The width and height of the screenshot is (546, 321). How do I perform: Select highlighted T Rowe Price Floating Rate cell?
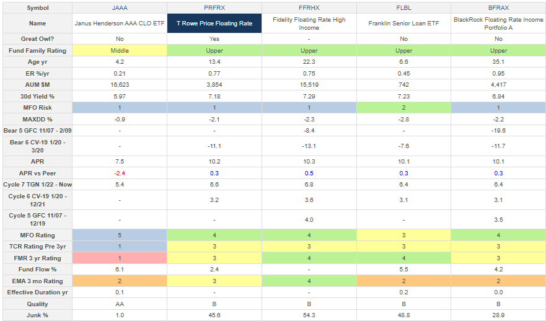(214, 24)
